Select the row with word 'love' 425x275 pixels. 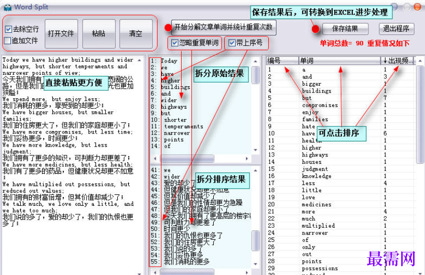pos(340,198)
